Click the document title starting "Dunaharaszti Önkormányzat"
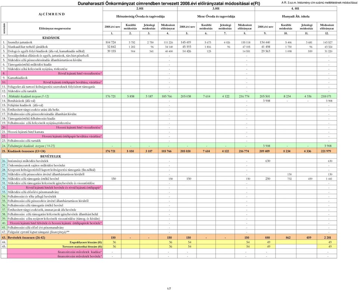This screenshot has width=358, height=290. [169, 3]
